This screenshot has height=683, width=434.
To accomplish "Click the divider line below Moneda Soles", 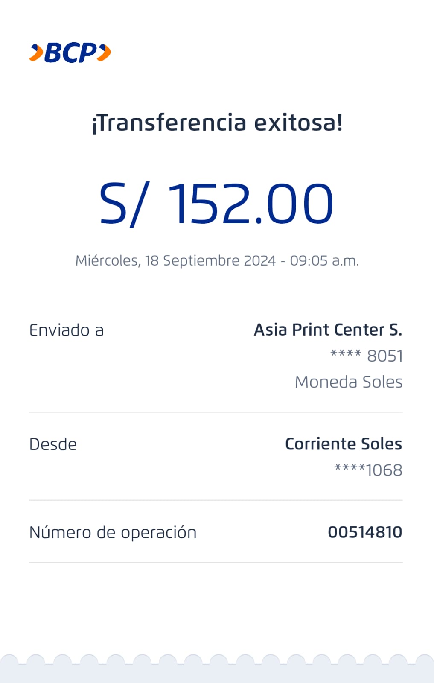I will [x=216, y=412].
